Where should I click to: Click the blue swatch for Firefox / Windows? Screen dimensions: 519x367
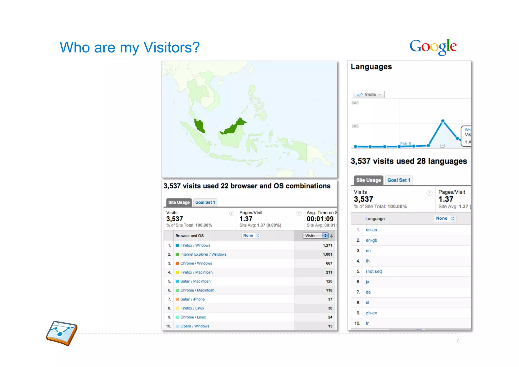[177, 246]
